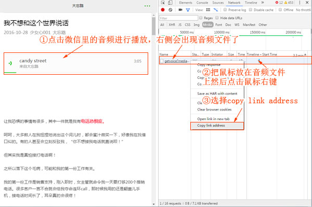312x207 pixels.
Task: Toggle the network filter funnel icon
Action: [x=188, y=10]
